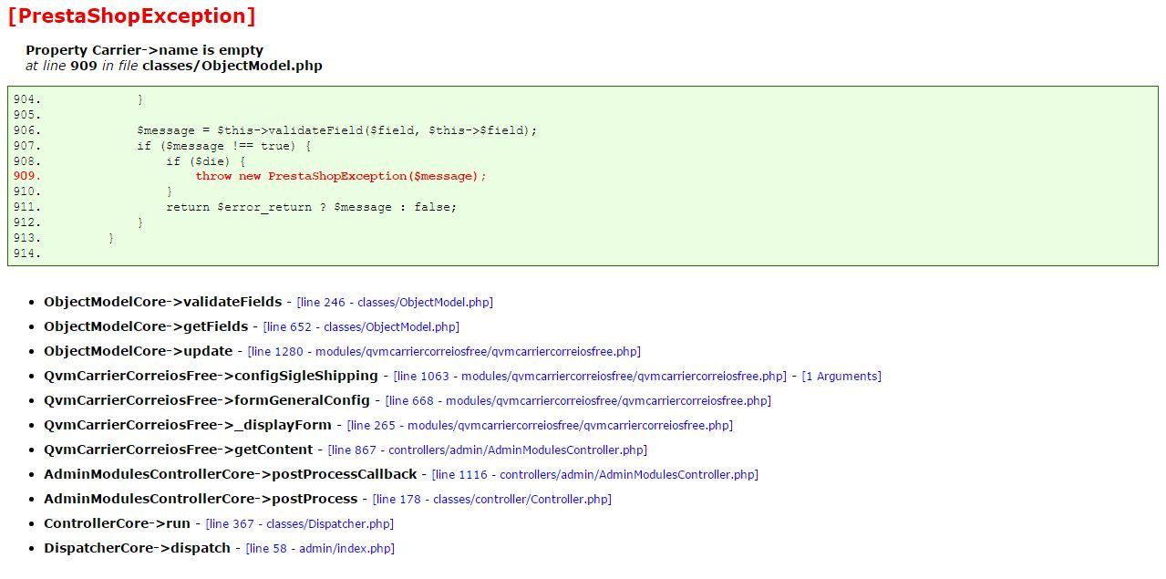Open line 265 qvmcarriercorreiosfree.php link
The height and width of the screenshot is (579, 1166).
(540, 425)
